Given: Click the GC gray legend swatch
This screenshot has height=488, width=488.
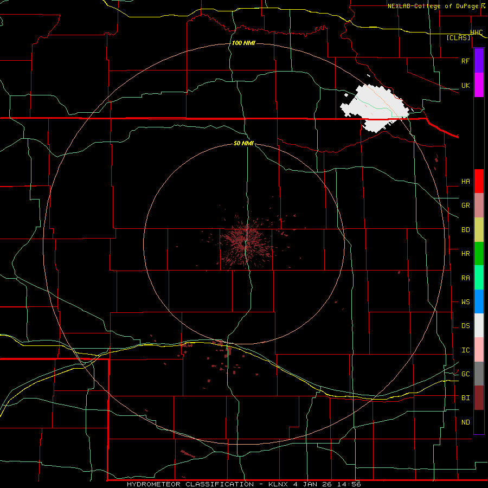Looking at the screenshot, I should point(479,374).
